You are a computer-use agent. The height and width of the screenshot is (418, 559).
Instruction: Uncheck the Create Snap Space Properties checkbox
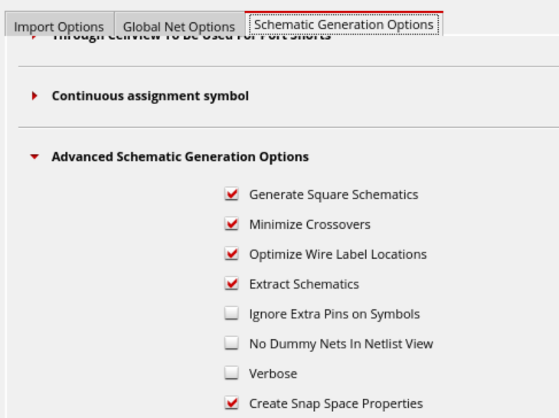pyautogui.click(x=231, y=403)
